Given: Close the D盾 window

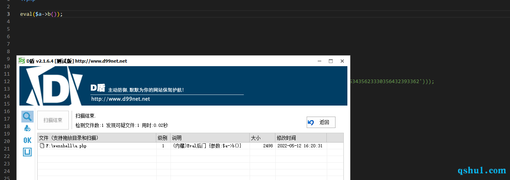Looking at the screenshot, I should (x=342, y=61).
